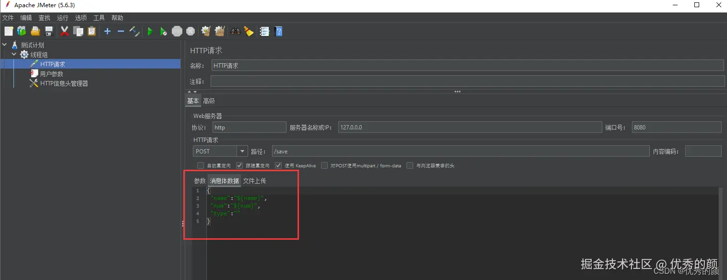Shutdown test threads with grey X icon

(x=191, y=31)
